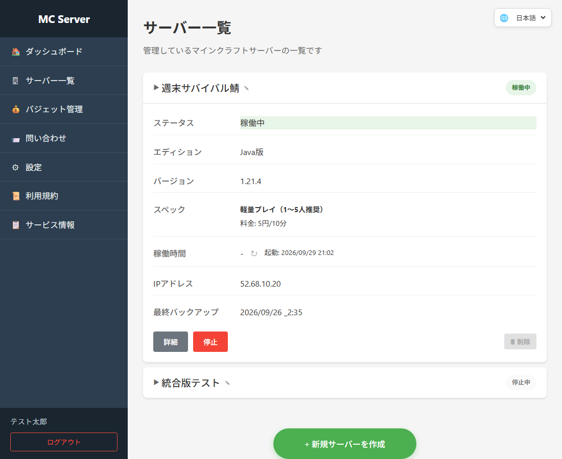
Task: Click the 削除 delete button
Action: click(520, 342)
